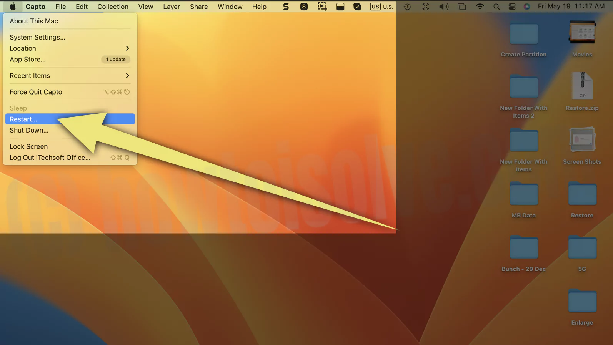Open the Help menu
This screenshot has width=613, height=345.
(259, 7)
